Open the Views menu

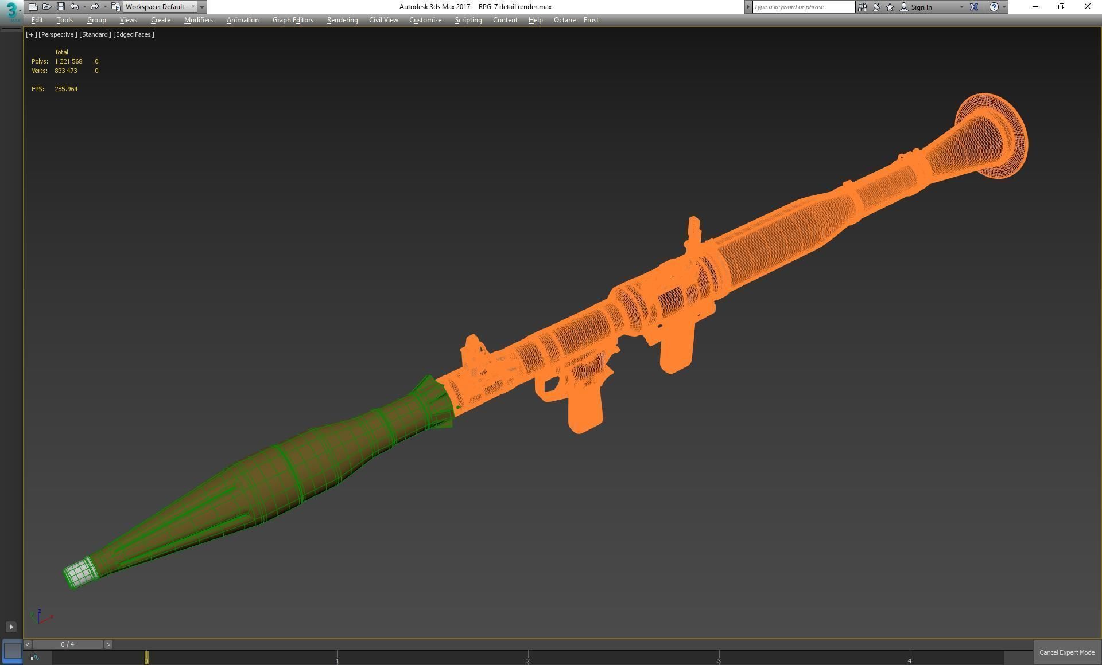coord(128,20)
